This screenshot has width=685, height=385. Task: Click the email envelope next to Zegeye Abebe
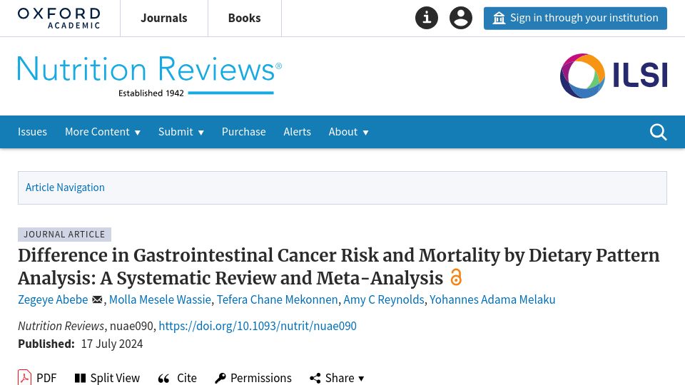[97, 300]
